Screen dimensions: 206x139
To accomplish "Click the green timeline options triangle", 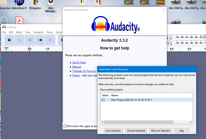I will click(x=6, y=49).
